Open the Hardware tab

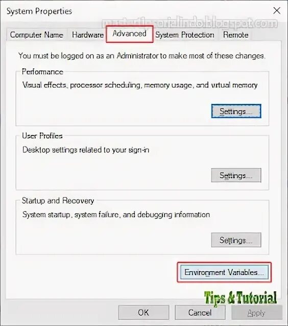tap(88, 35)
